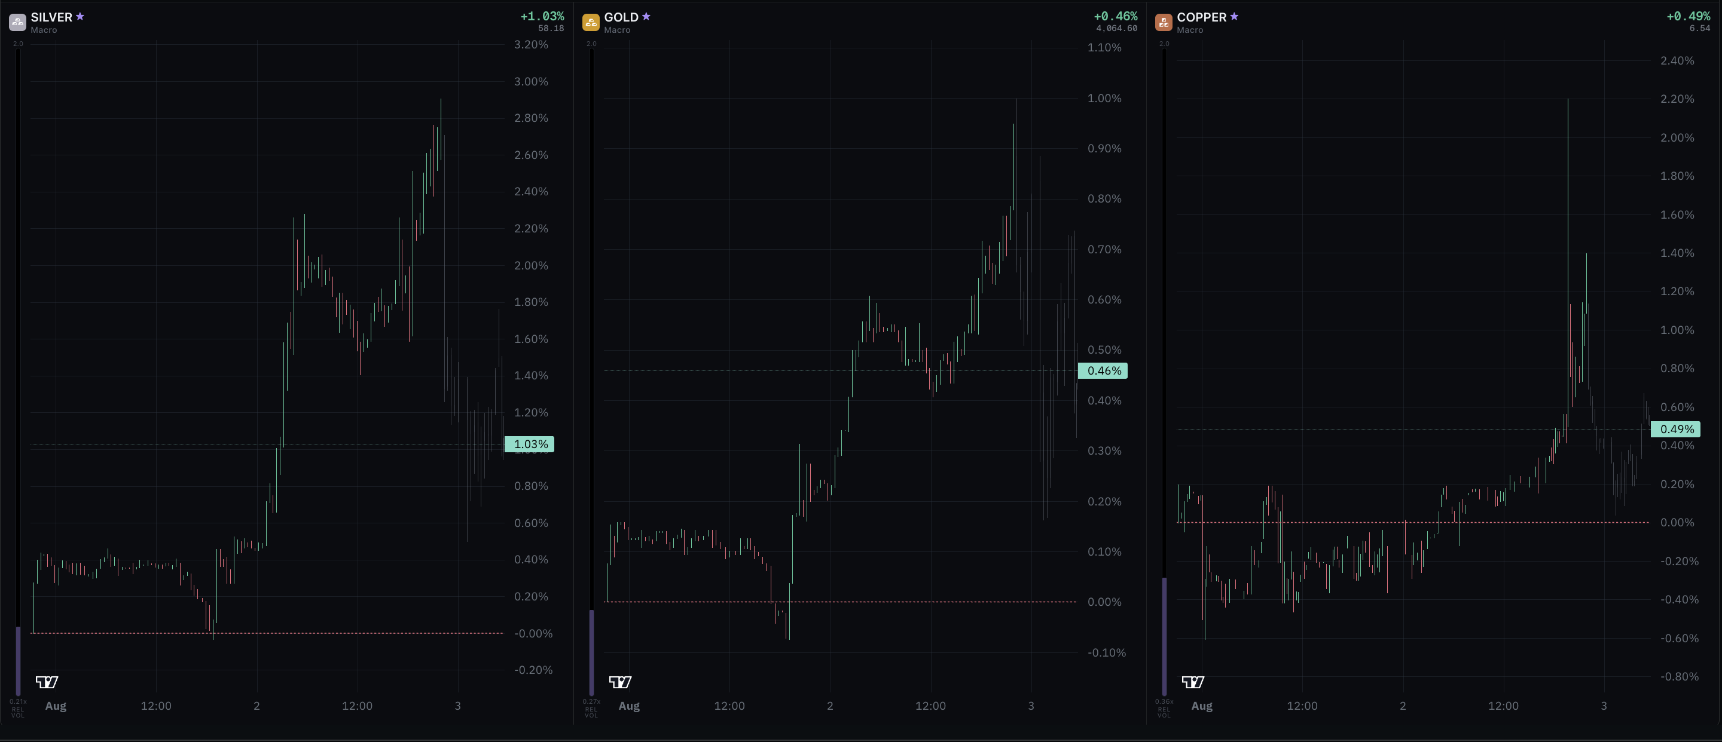Toggle the favorite star next to GOLD

[646, 17]
